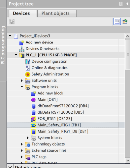
Task: Select the Technology objects label
Action: [x=48, y=144]
